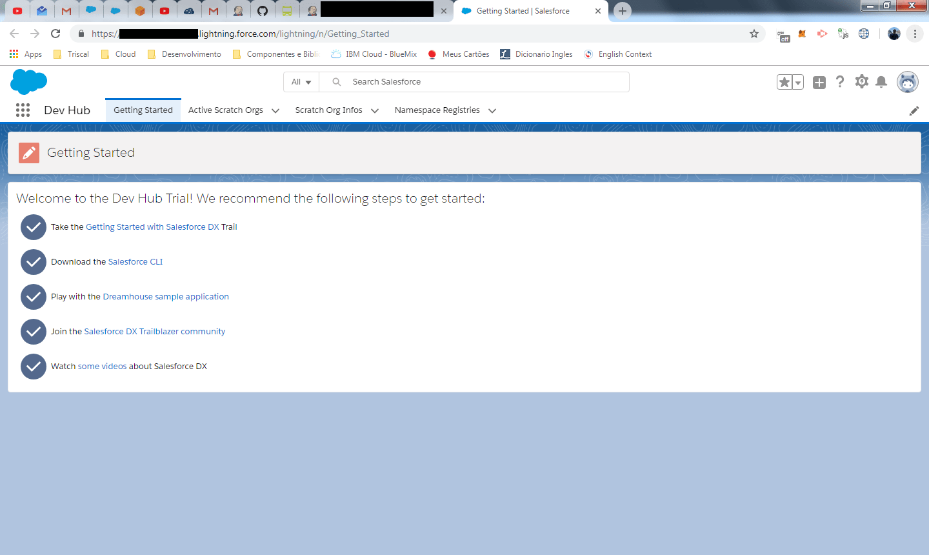Switch to the orange box icon tab
This screenshot has height=555, width=929.
pos(140,10)
